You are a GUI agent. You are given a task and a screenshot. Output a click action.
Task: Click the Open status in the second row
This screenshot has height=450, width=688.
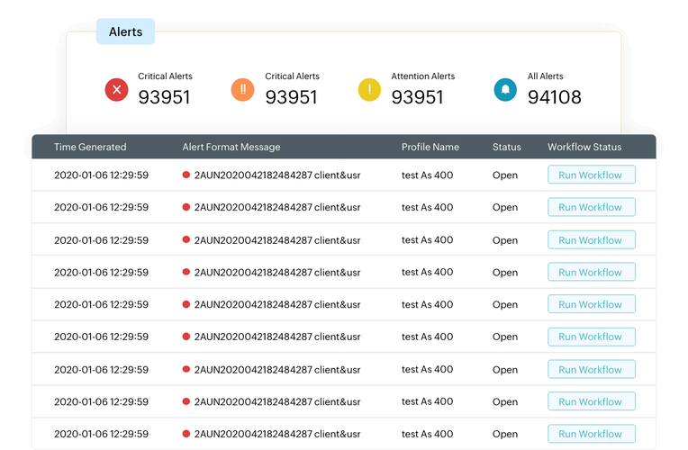(x=504, y=208)
